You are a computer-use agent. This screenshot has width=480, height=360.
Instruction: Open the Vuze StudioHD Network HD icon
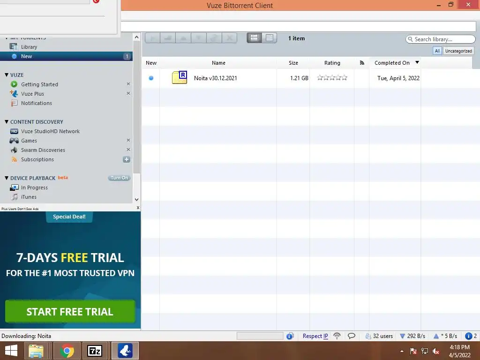click(14, 131)
